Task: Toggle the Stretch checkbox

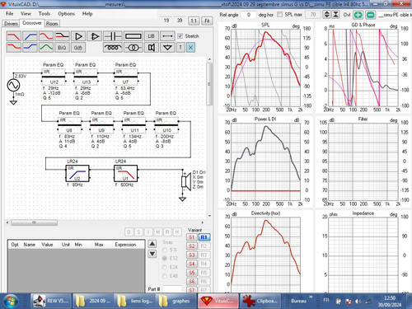Action: click(180, 36)
